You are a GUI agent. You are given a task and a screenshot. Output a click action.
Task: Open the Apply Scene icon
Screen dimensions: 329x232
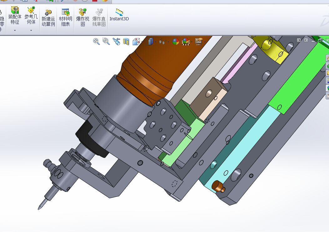(x=186, y=42)
